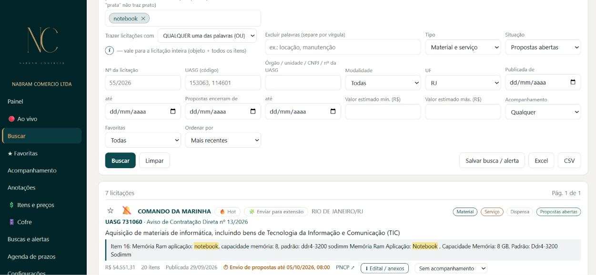Open calendar picker for the até date beside Valor estimado mín.
The image size is (596, 275).
pyautogui.click(x=333, y=112)
